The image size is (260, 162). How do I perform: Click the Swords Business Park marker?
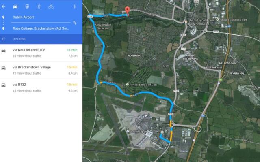217,19
